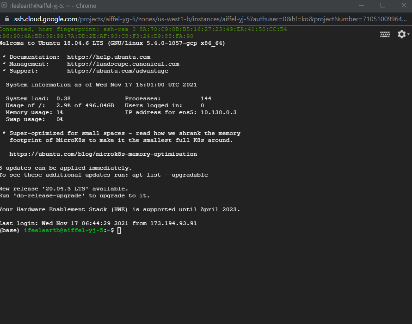
Task: Click the 'Swap usage: 0%' line
Action: coord(34,119)
